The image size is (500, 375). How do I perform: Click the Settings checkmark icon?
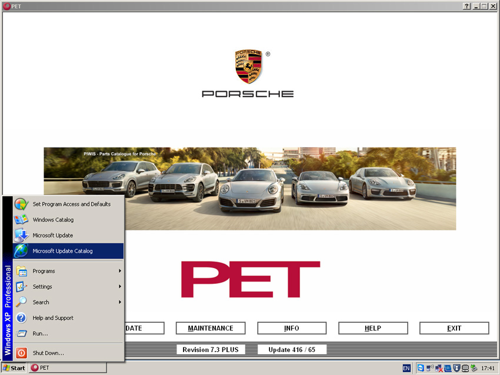(x=21, y=287)
